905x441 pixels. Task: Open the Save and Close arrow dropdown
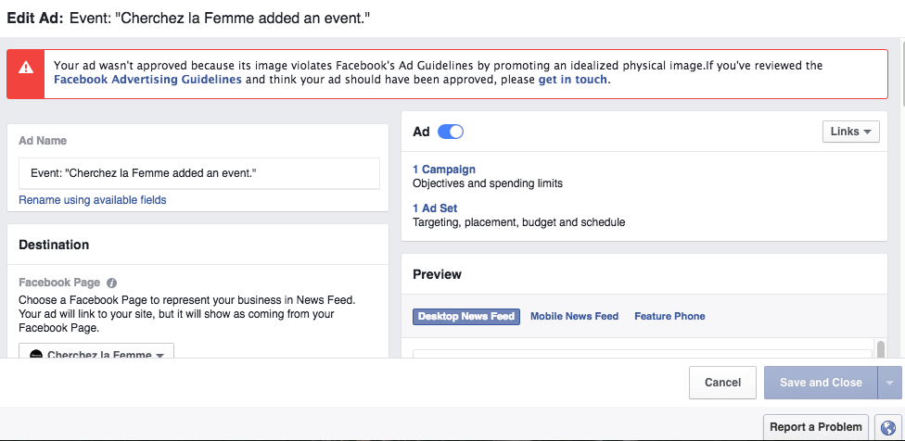point(889,383)
